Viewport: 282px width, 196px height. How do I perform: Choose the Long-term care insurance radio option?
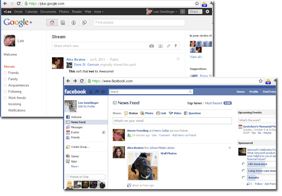click(243, 170)
